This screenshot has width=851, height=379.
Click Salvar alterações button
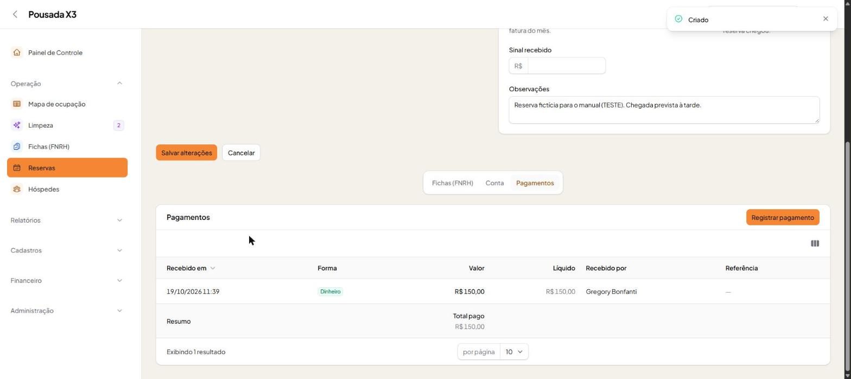click(186, 153)
